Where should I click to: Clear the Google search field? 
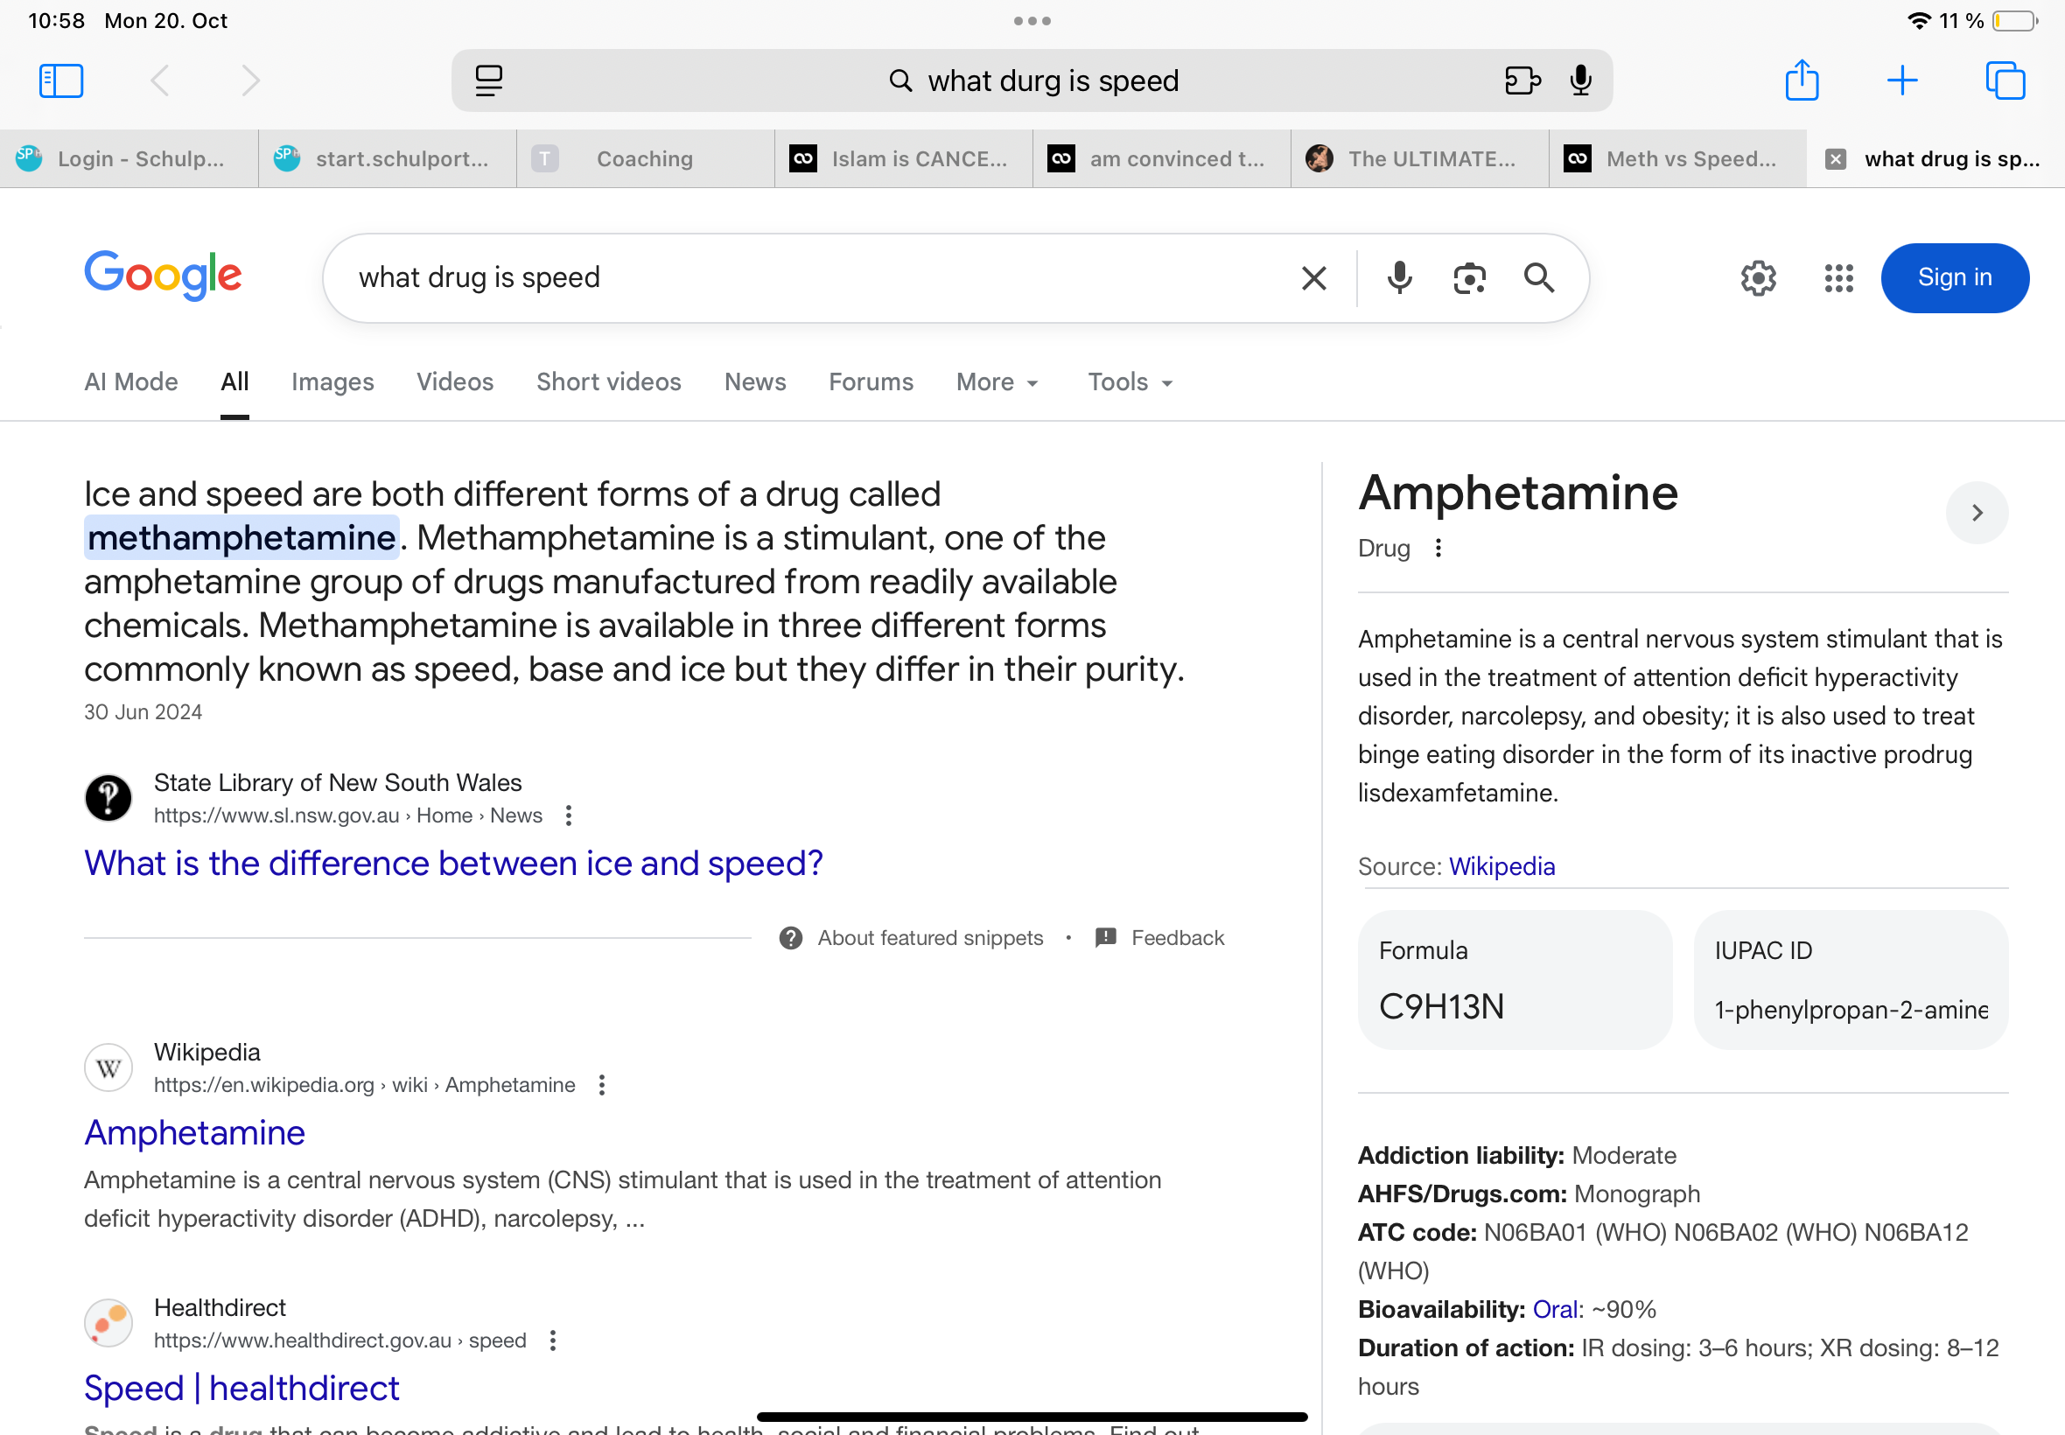(x=1313, y=279)
